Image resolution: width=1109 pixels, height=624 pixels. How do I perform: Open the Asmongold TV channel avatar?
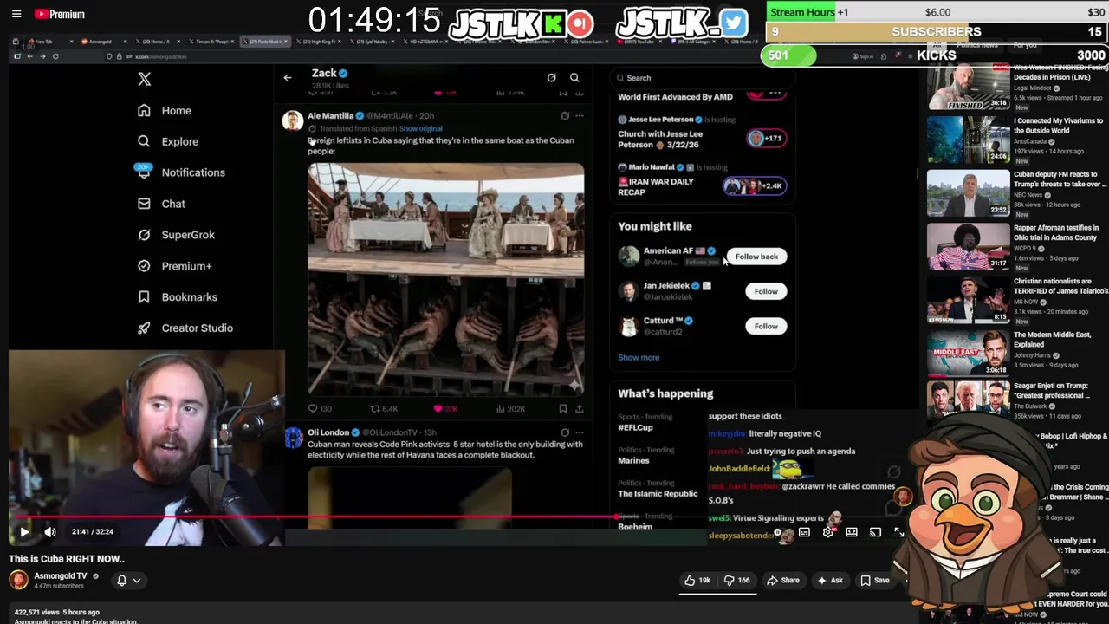(18, 581)
